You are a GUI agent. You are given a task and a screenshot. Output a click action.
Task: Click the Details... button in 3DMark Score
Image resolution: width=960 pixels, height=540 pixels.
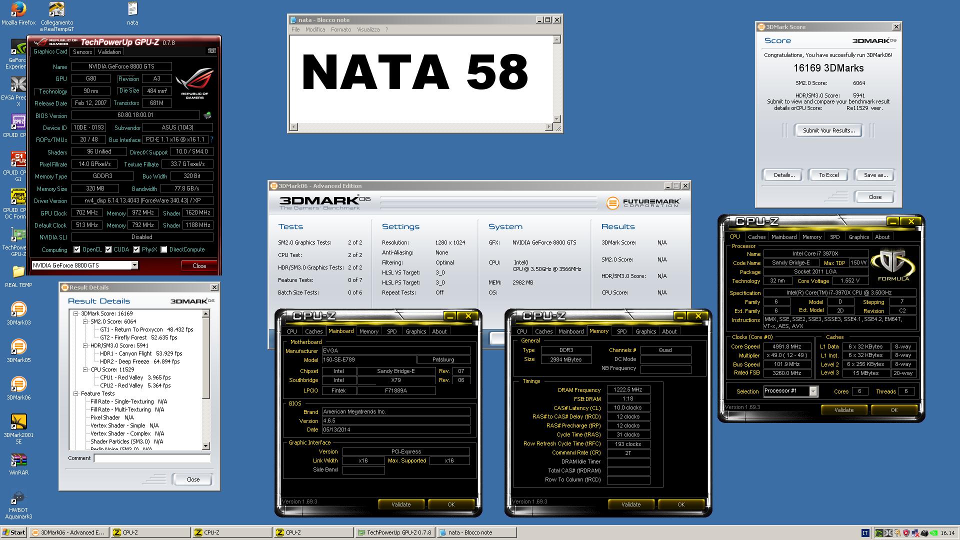tap(784, 175)
